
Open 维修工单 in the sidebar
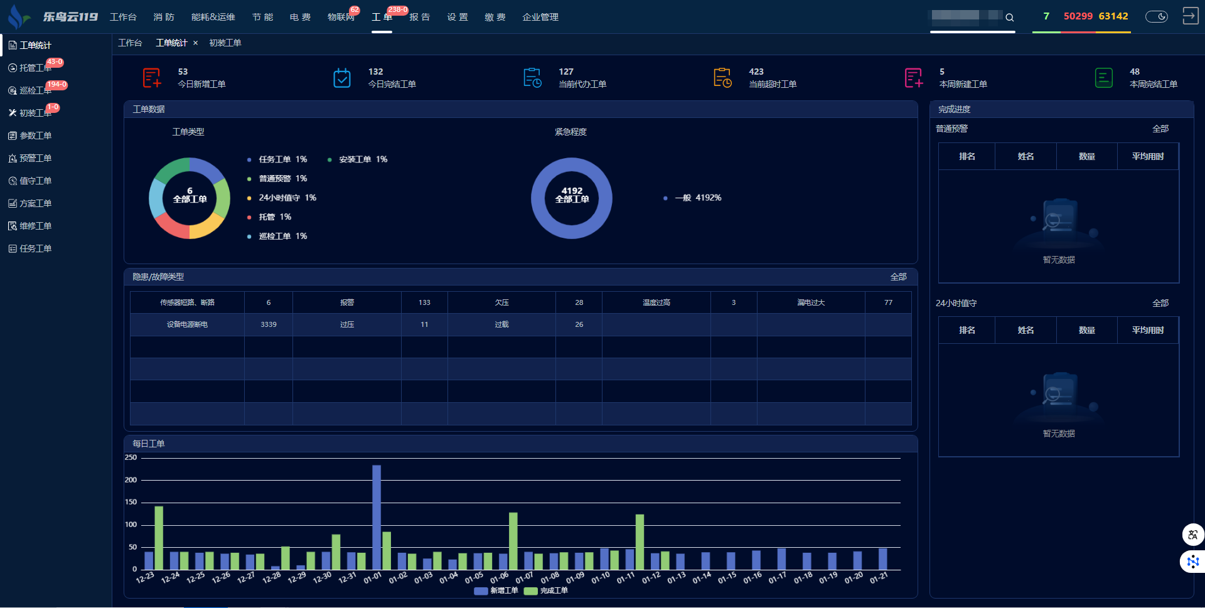35,226
